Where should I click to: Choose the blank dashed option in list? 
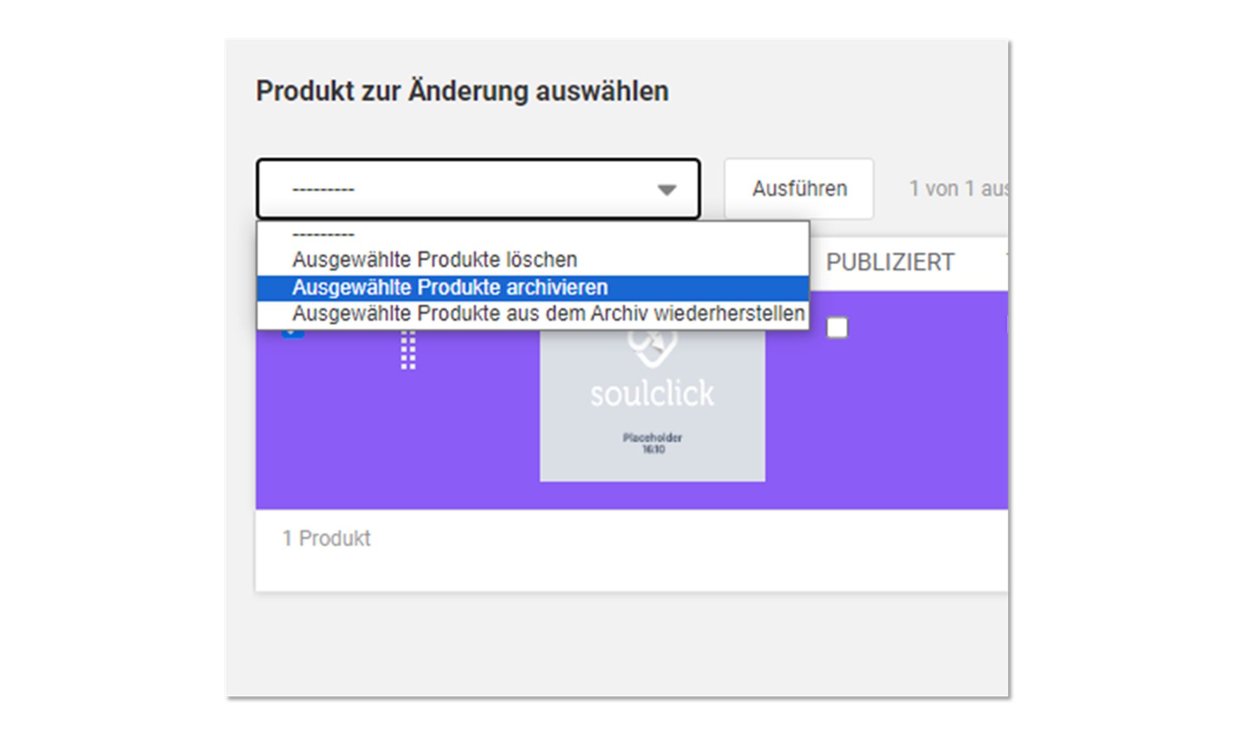click(x=323, y=234)
